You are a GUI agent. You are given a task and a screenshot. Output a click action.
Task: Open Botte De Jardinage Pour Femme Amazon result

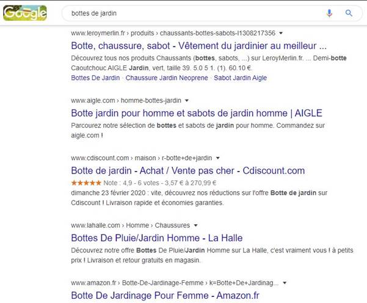[165, 296]
